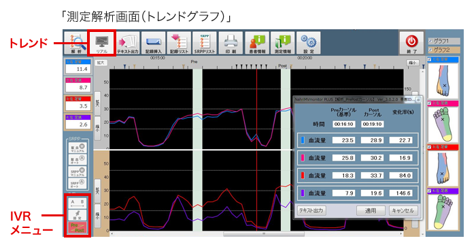Click Pre cursor time field 00:16:10
Image resolution: width=476 pixels, height=245 pixels.
(343, 125)
